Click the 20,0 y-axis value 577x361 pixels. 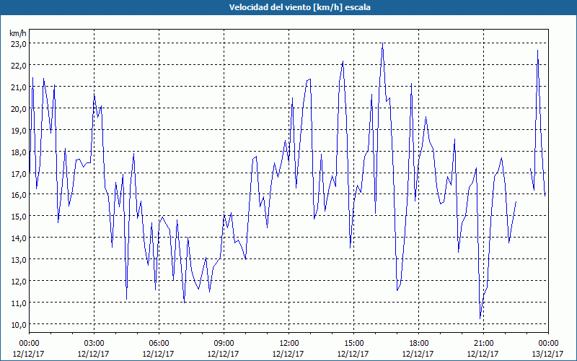tap(18, 109)
